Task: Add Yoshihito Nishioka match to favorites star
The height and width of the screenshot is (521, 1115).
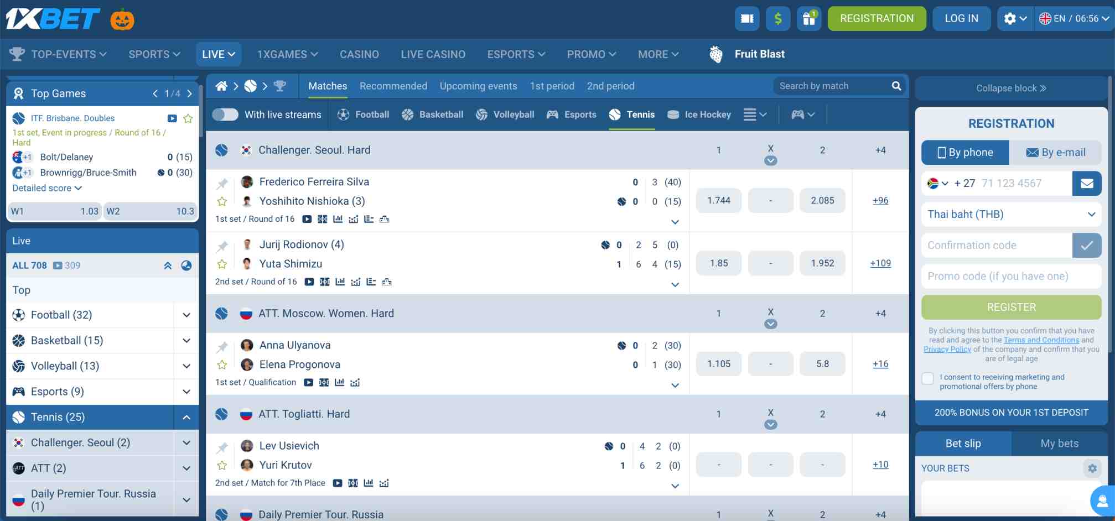Action: click(x=222, y=201)
